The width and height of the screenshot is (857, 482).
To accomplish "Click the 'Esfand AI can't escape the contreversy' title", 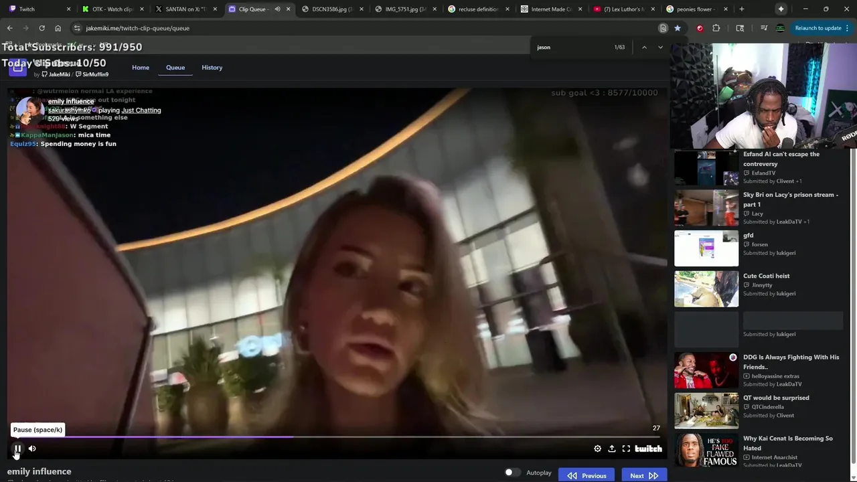I will click(x=781, y=159).
